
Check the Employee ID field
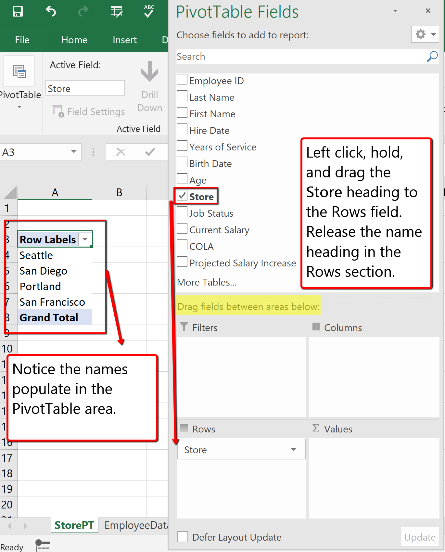pos(182,79)
